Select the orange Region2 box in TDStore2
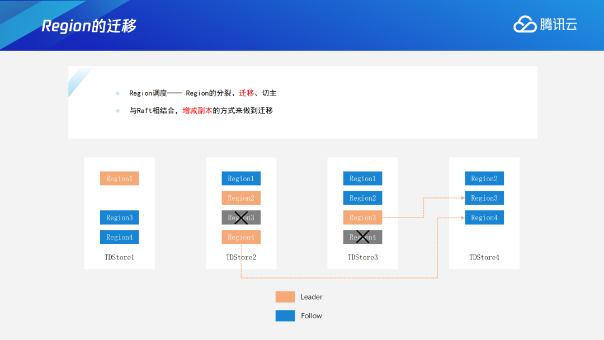The width and height of the screenshot is (604, 340). (x=241, y=198)
